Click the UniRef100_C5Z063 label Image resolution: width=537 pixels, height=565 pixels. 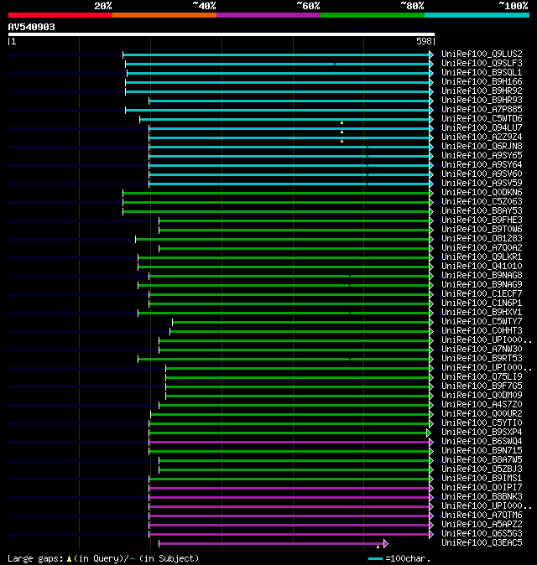(x=482, y=202)
